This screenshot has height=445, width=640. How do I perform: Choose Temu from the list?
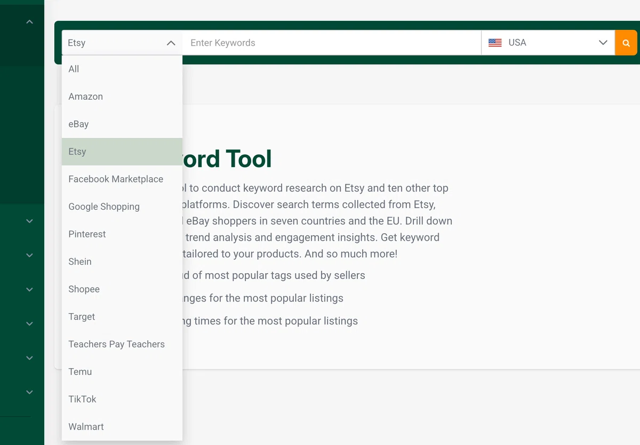122,372
